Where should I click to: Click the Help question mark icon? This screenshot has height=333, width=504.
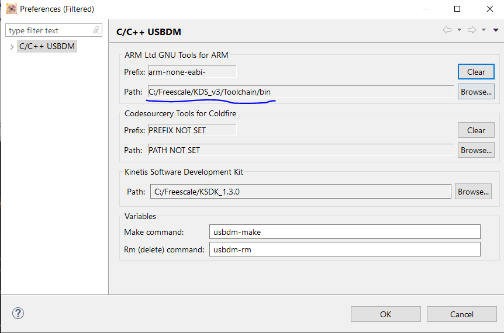(18, 313)
